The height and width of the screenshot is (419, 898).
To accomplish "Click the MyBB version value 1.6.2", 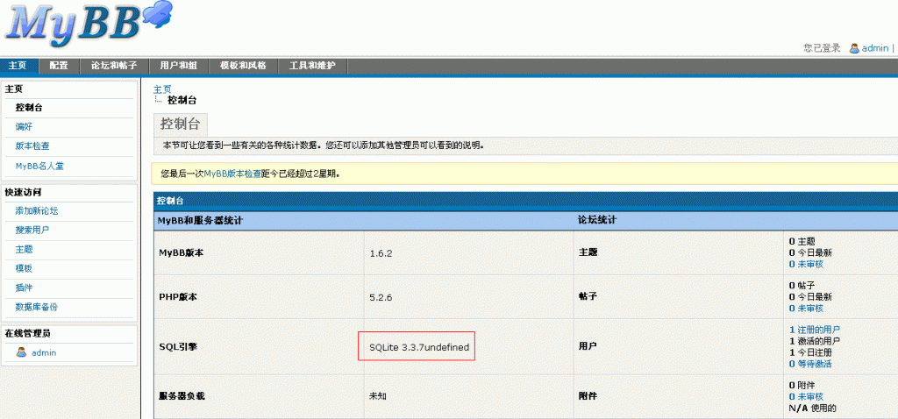I will pyautogui.click(x=381, y=253).
